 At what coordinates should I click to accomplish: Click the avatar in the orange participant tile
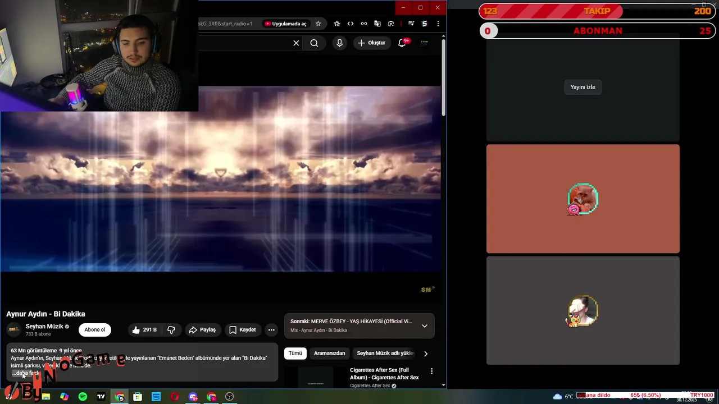point(583,199)
